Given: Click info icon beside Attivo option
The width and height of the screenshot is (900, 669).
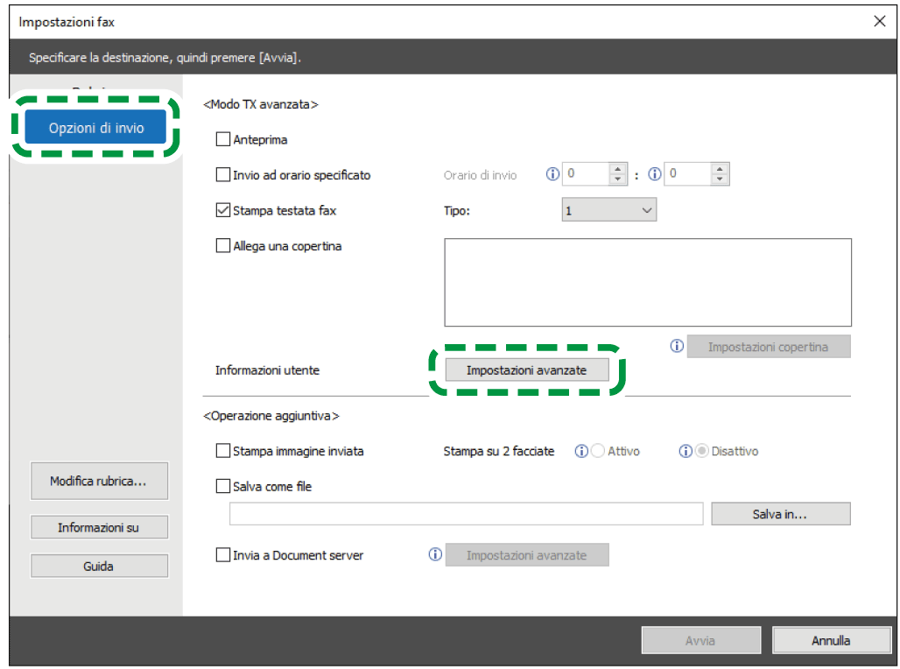Looking at the screenshot, I should pyautogui.click(x=580, y=451).
